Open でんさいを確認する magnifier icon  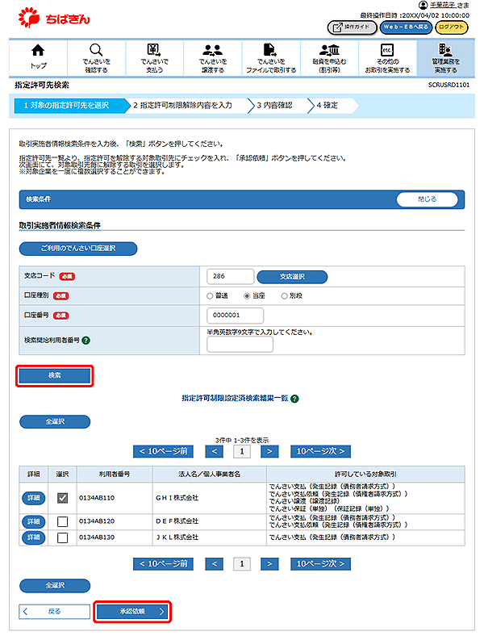[x=96, y=50]
